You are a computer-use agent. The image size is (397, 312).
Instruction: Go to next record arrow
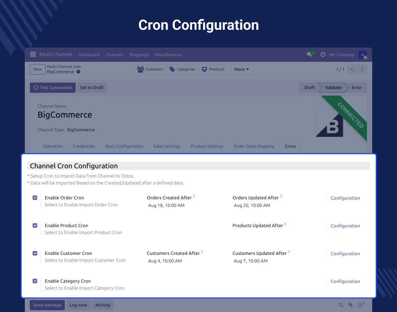click(x=362, y=69)
